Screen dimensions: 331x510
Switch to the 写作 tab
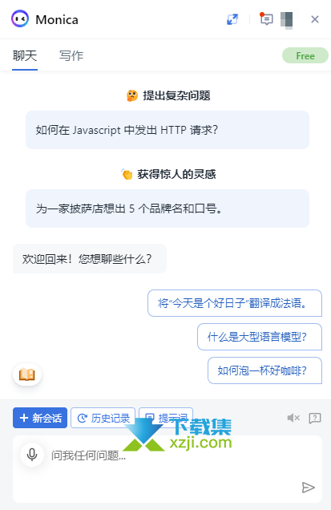(x=71, y=56)
